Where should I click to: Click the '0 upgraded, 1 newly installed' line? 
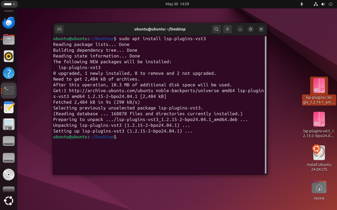click(135, 73)
